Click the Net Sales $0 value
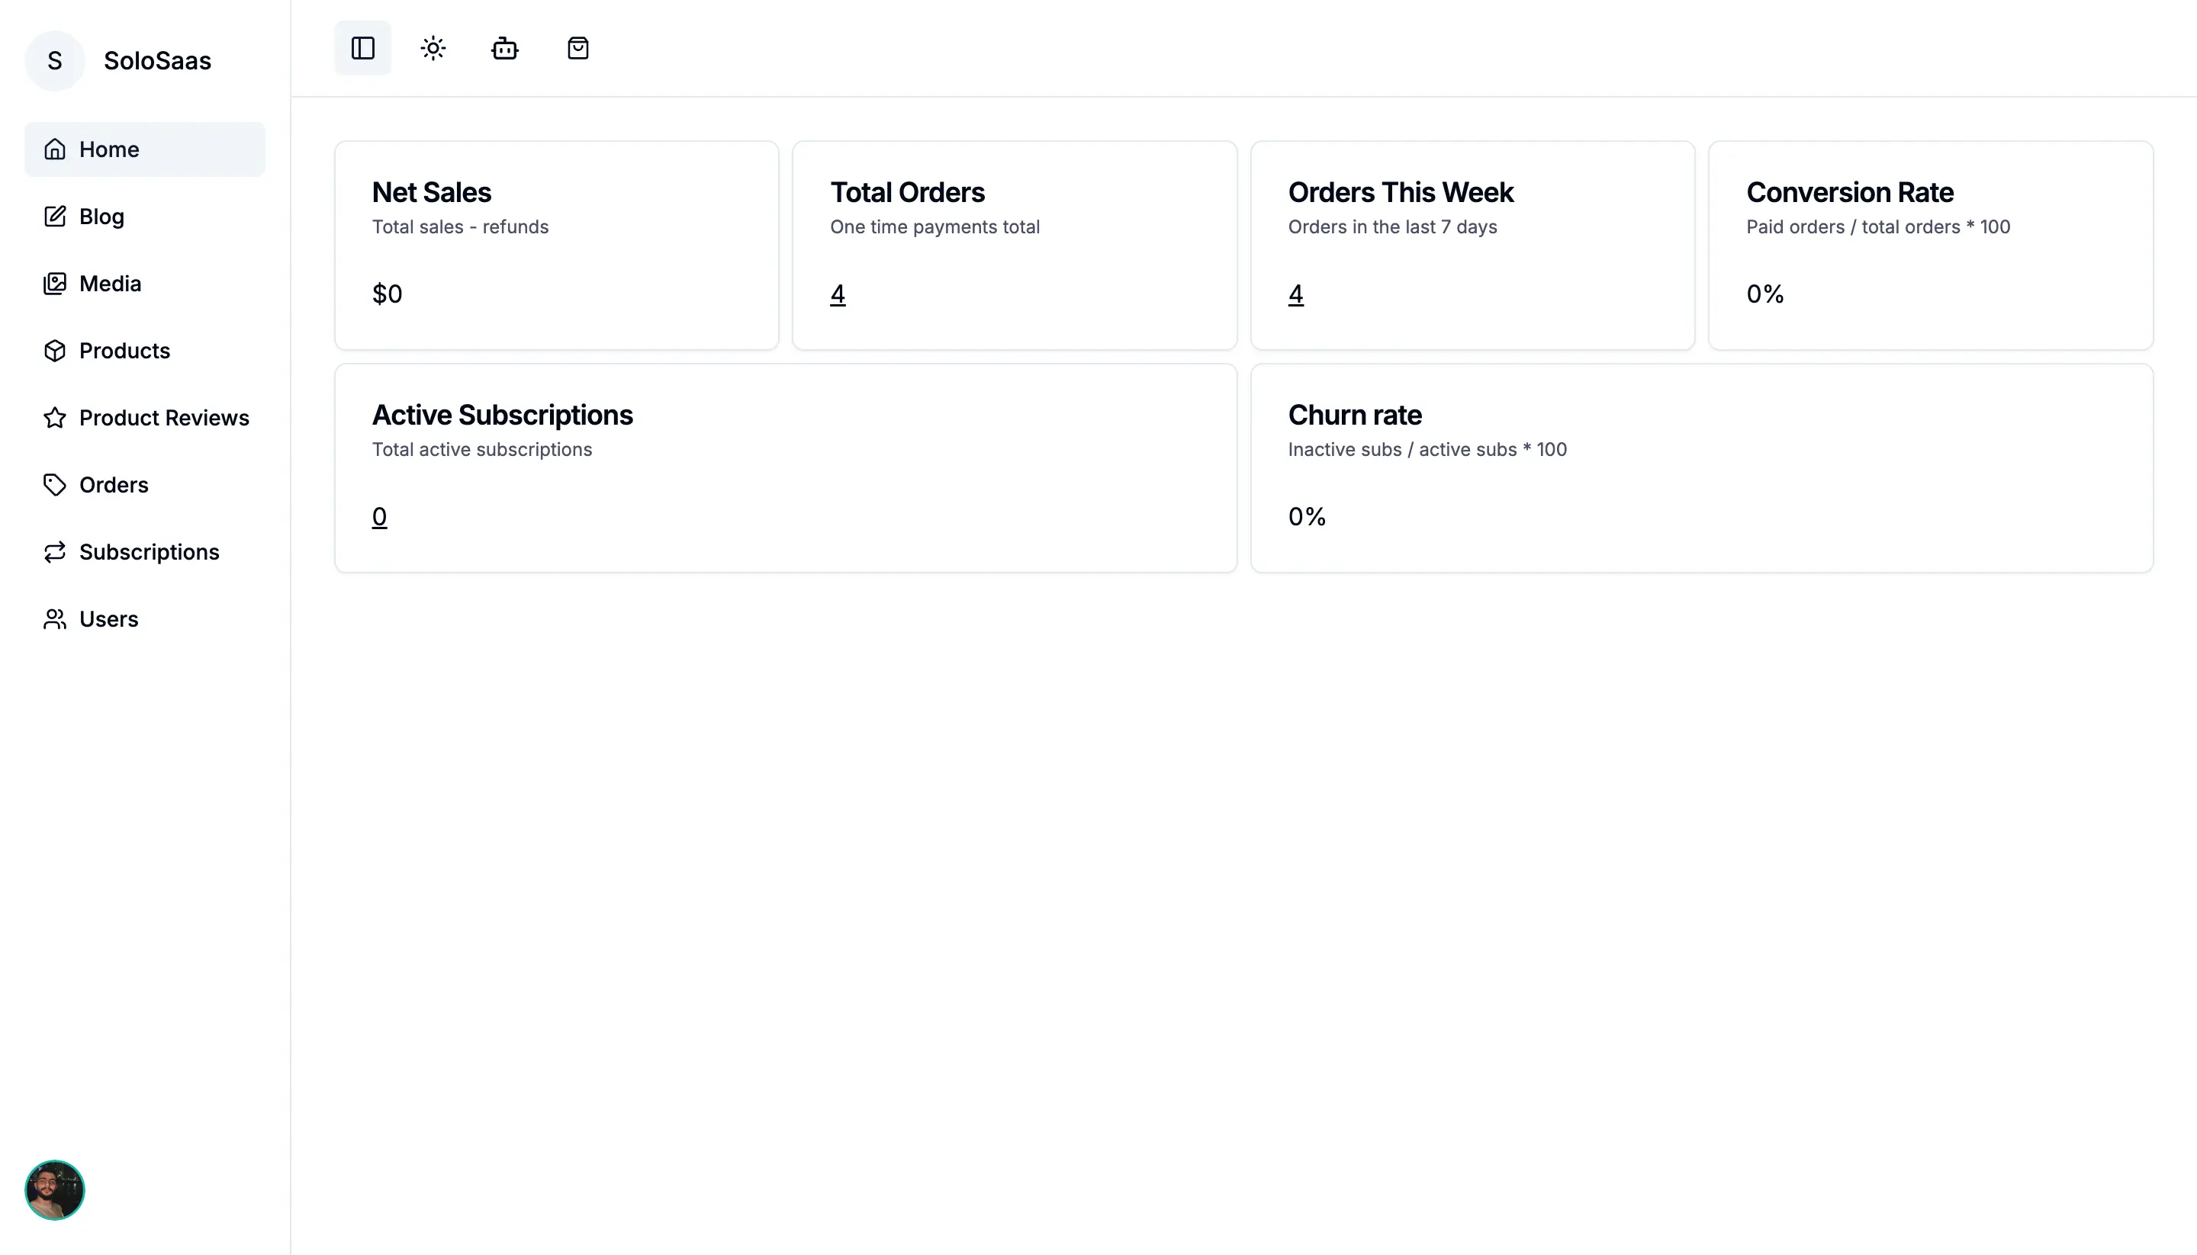The height and width of the screenshot is (1255, 2197). [x=388, y=295]
